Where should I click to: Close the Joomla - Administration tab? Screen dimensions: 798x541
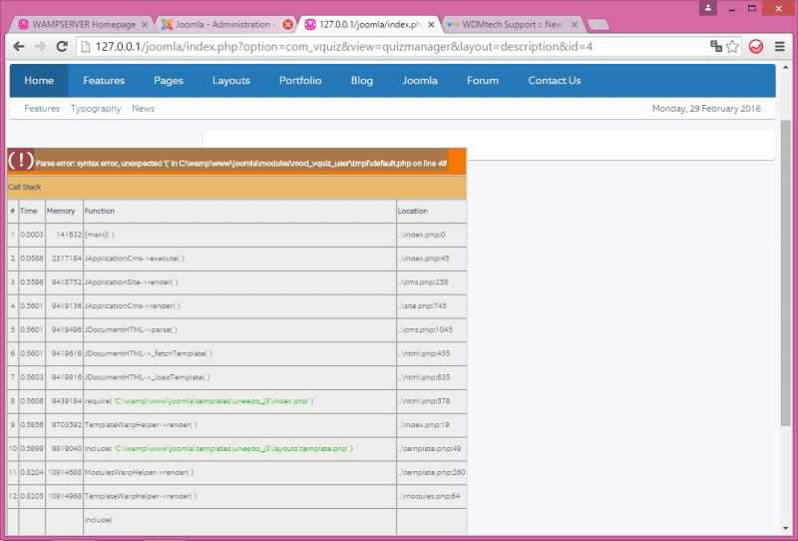click(288, 24)
